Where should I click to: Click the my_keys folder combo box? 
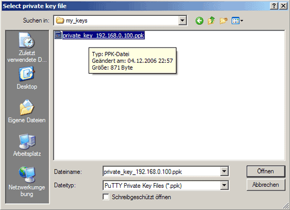pos(120,21)
